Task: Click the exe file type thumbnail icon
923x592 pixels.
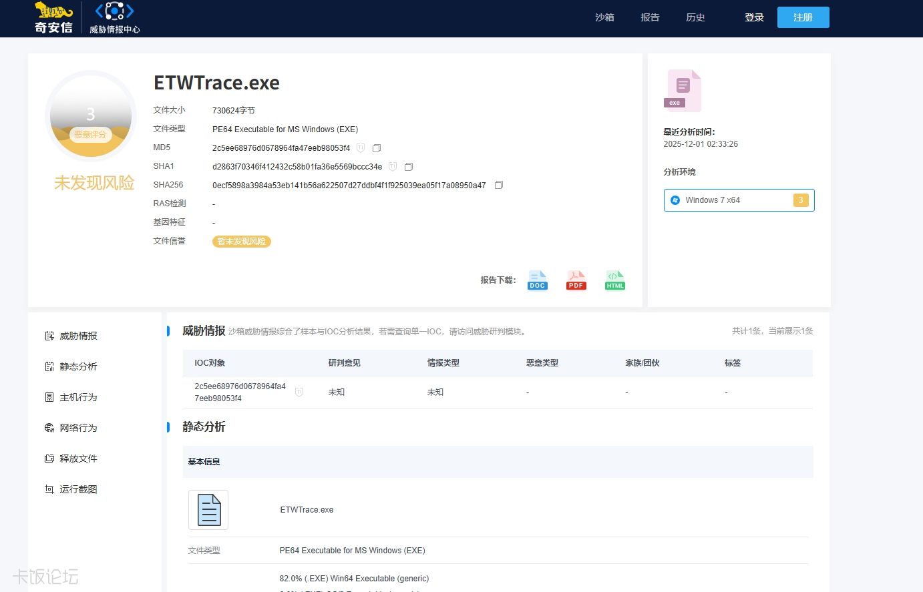Action: point(683,88)
